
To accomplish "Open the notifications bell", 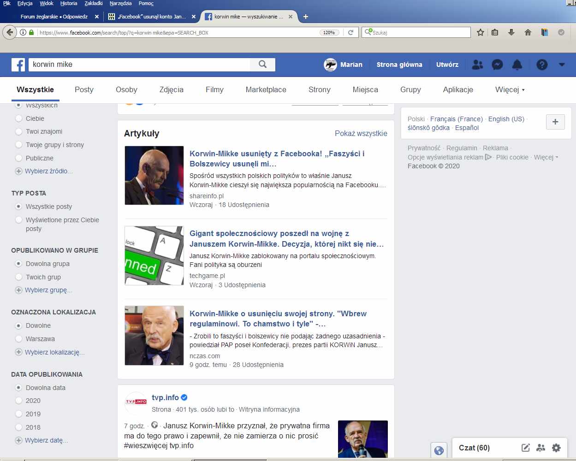I will (x=517, y=65).
